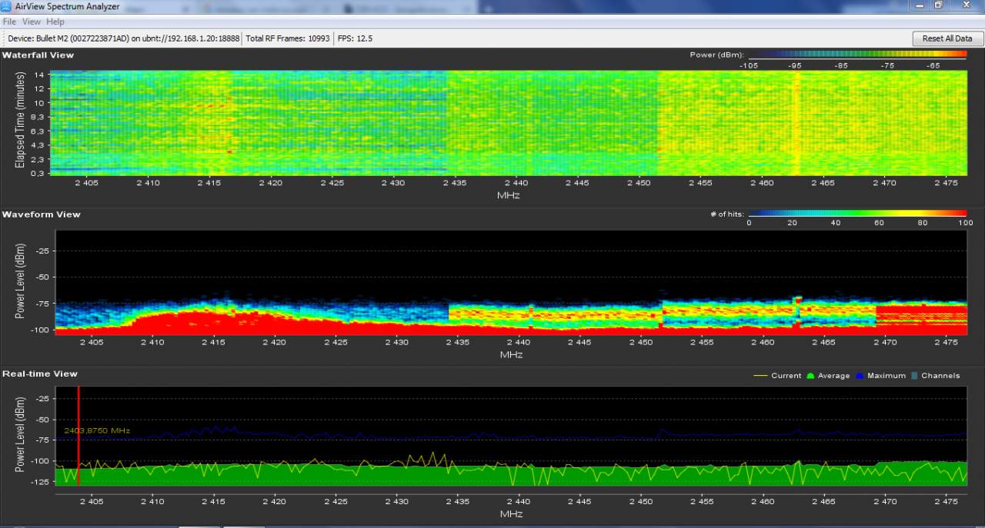
Task: Click the teal Channels legend icon
Action: (x=913, y=376)
